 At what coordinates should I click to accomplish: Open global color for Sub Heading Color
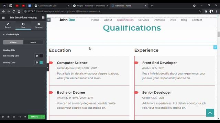point(37,56)
